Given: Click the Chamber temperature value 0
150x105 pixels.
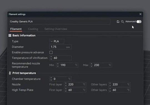Looking at the screenshot, I should (54, 79).
